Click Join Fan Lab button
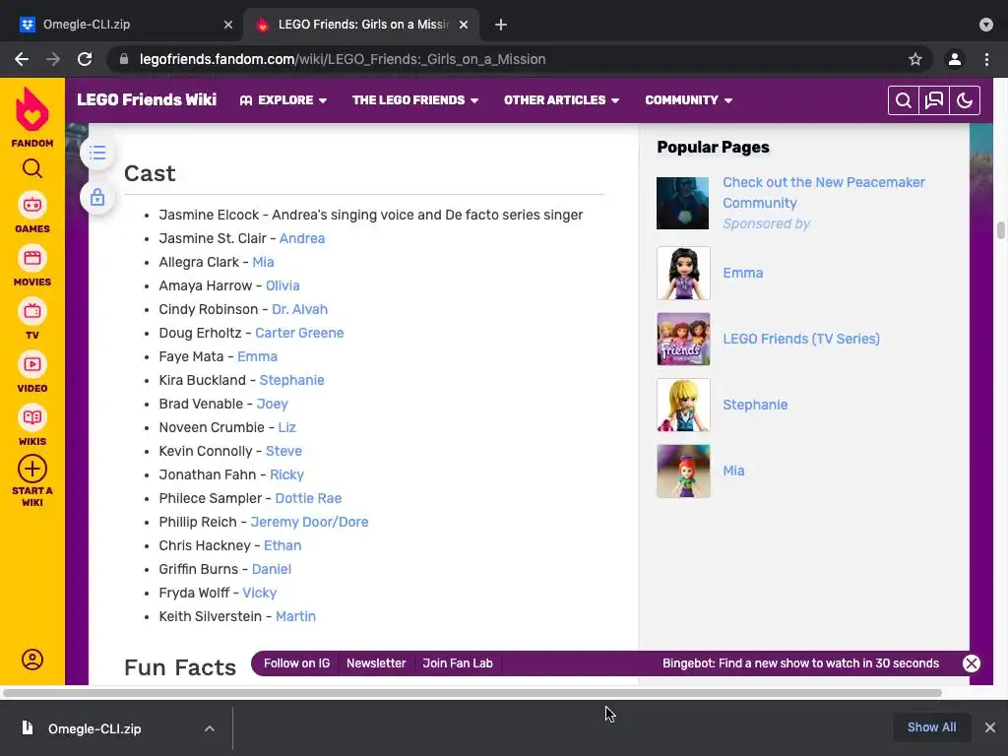The height and width of the screenshot is (756, 1008). coord(458,663)
